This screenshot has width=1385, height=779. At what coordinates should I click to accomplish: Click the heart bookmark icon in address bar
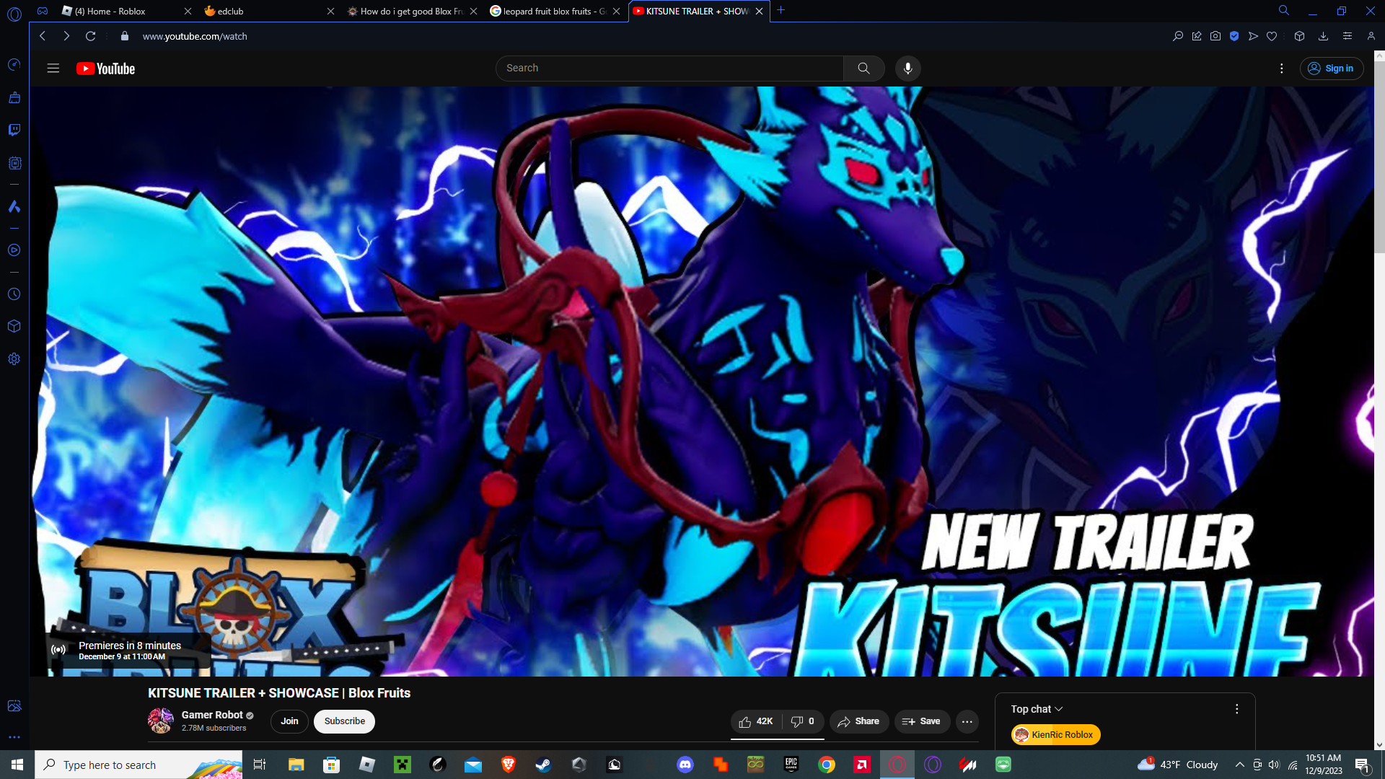point(1272,36)
